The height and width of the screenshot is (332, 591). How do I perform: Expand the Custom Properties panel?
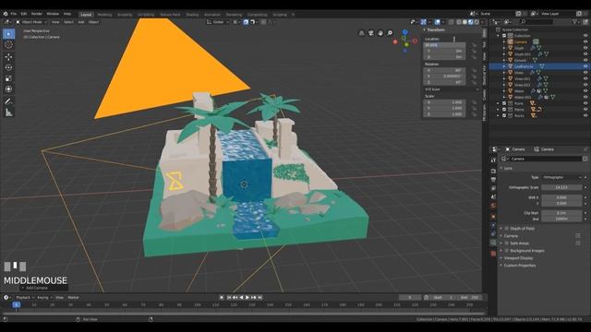click(x=519, y=266)
